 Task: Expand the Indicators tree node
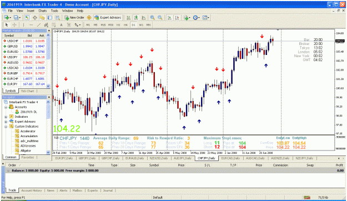tap(6, 117)
